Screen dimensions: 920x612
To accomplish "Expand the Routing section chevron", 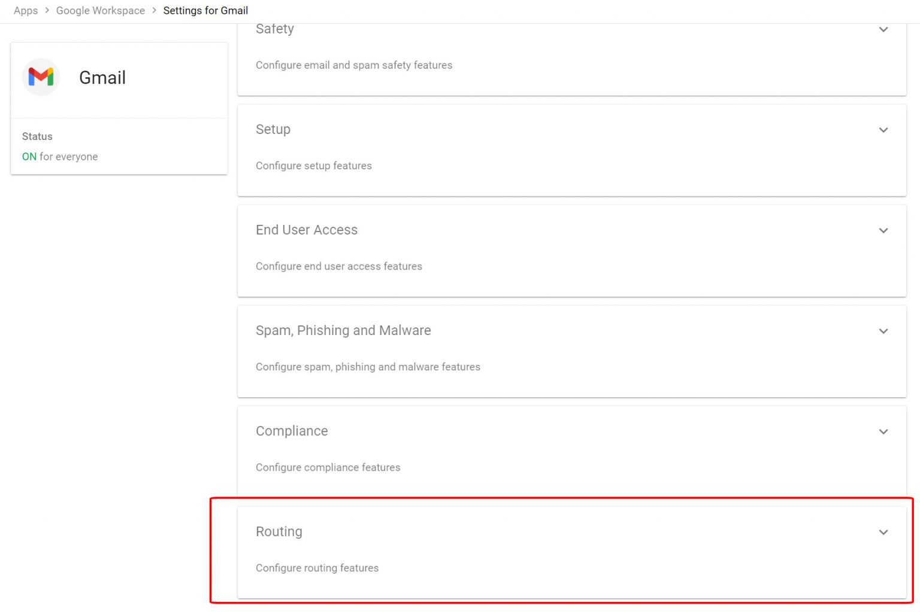I will [x=883, y=532].
